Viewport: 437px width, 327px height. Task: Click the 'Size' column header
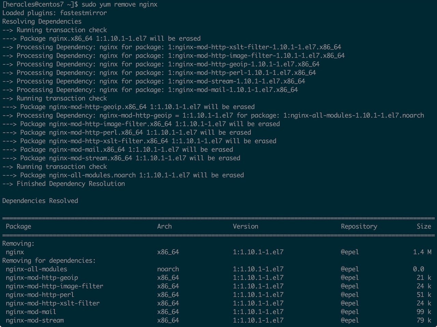(424, 226)
